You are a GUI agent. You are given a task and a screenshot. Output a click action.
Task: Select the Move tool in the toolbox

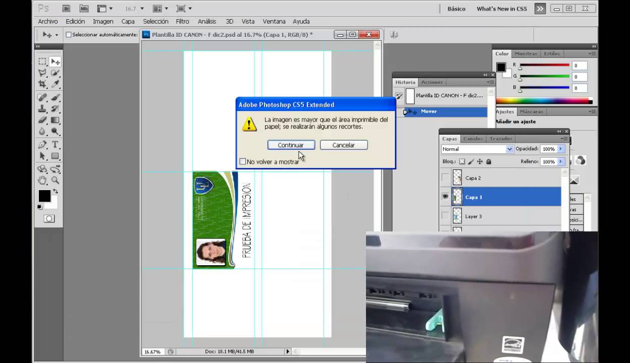click(x=55, y=62)
